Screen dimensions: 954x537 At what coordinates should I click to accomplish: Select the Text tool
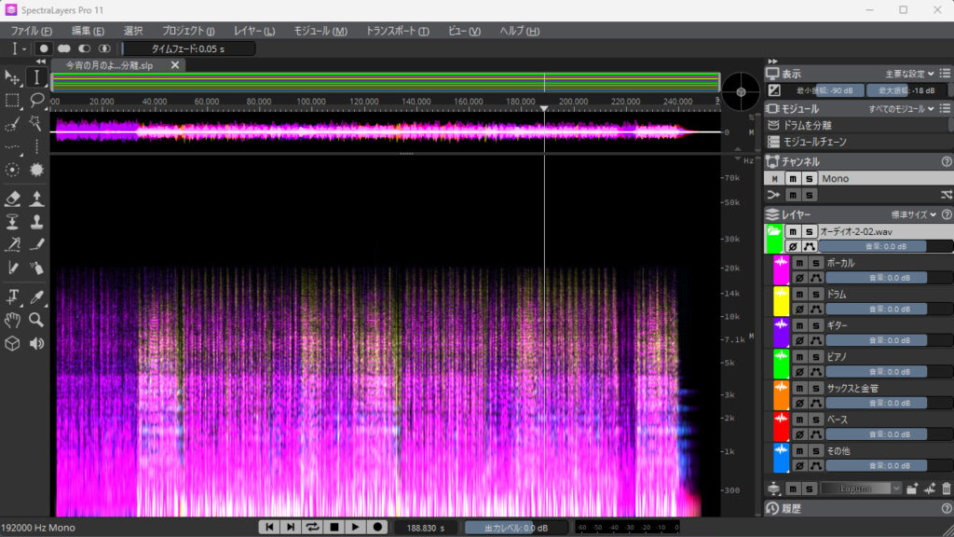point(13,296)
